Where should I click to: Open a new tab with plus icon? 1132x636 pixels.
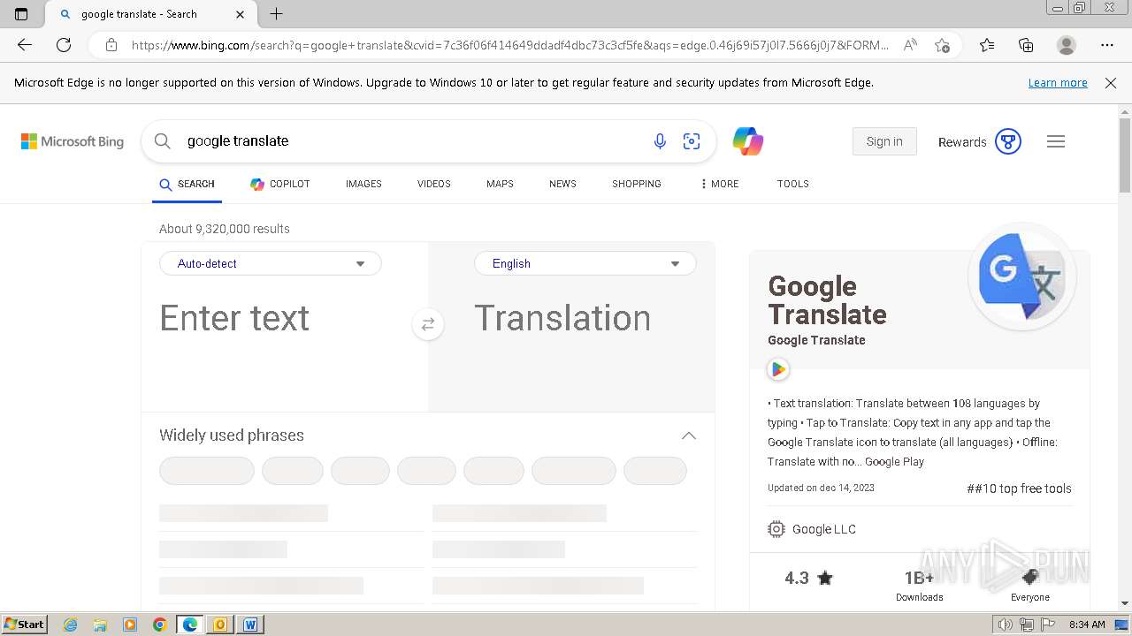point(277,14)
